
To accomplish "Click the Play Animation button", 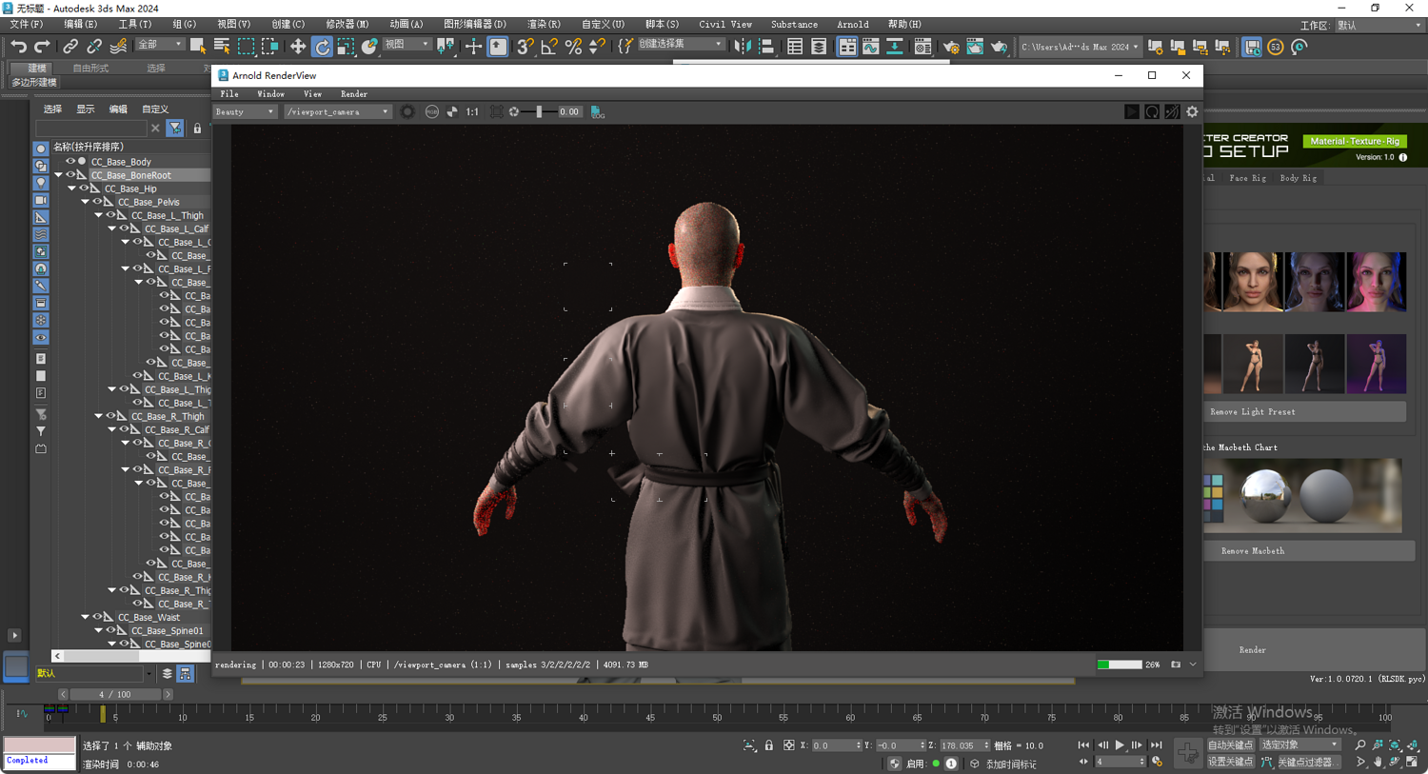I will (x=1120, y=745).
